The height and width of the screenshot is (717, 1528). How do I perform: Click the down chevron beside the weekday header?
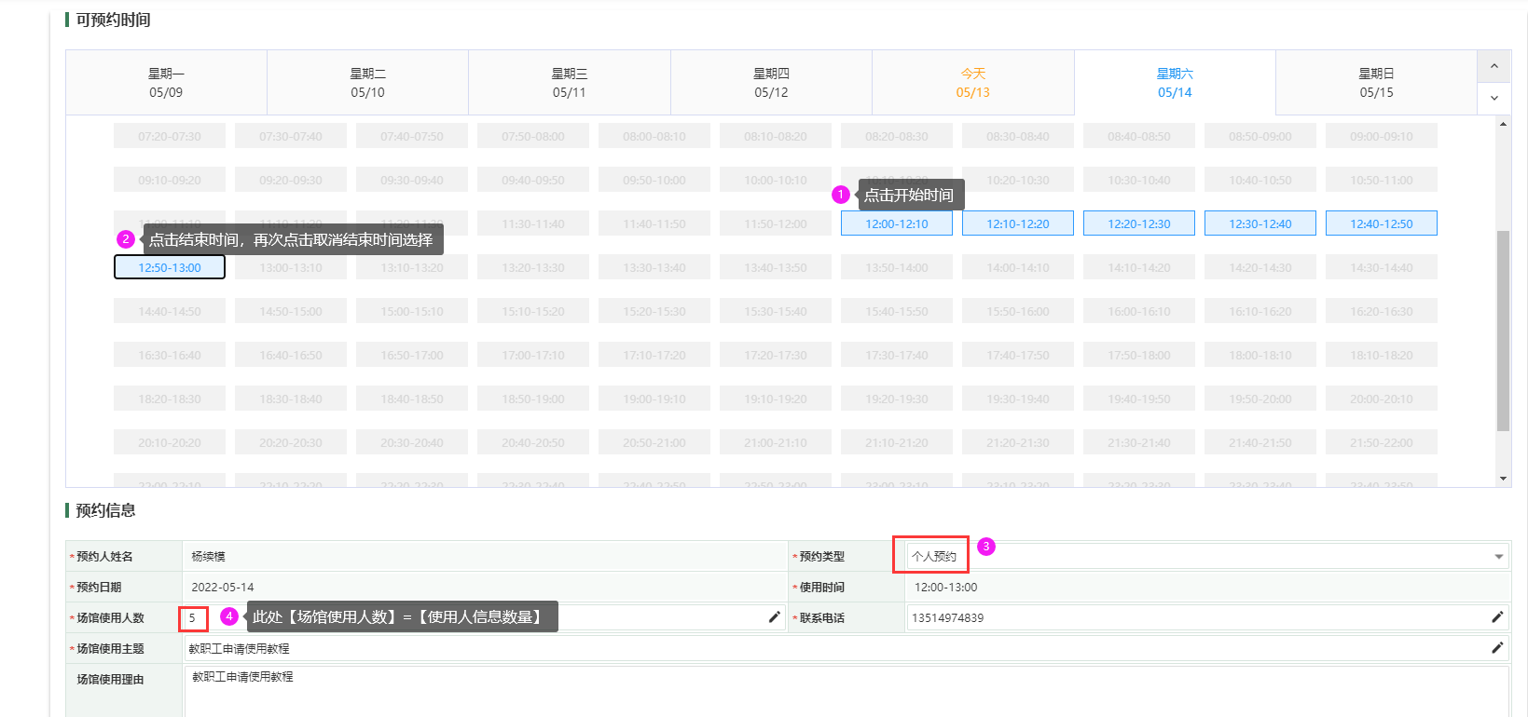coord(1494,99)
